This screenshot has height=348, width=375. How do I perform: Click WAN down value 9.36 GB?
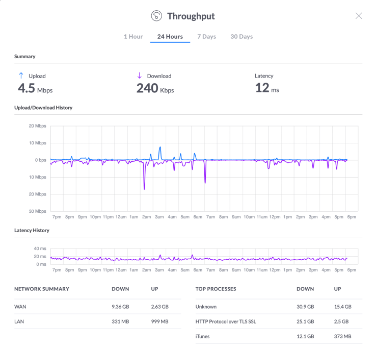click(120, 307)
